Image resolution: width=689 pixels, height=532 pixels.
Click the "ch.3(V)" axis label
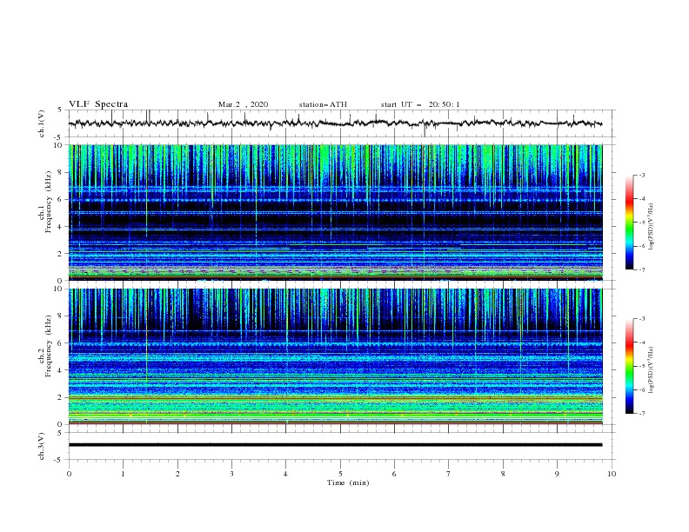click(x=42, y=446)
